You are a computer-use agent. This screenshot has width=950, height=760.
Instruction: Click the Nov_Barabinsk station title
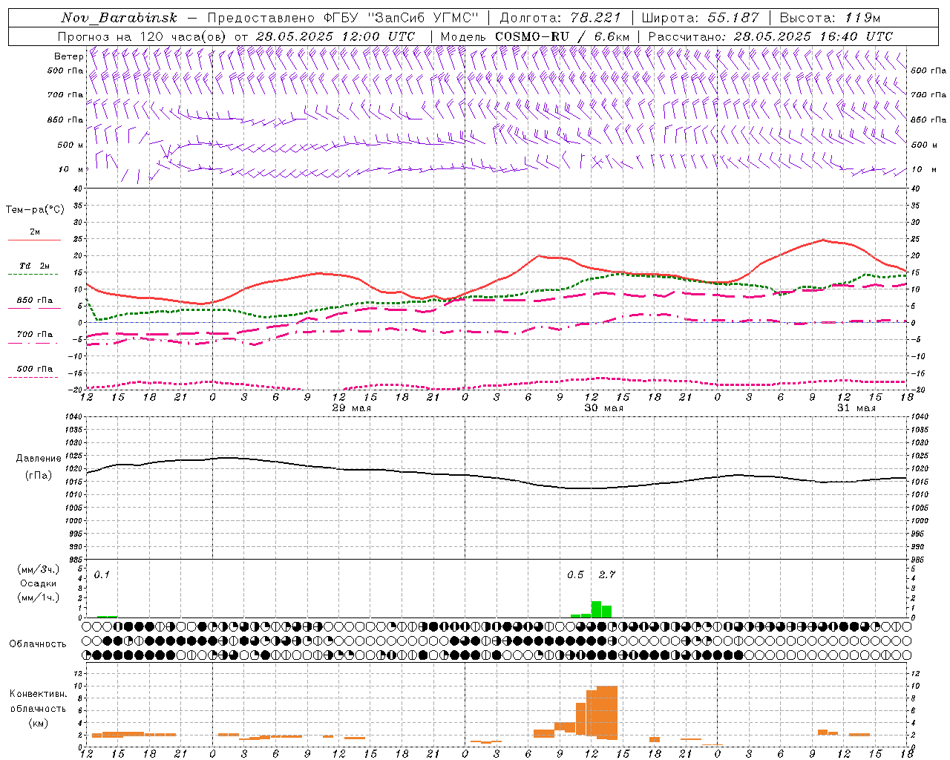(119, 18)
